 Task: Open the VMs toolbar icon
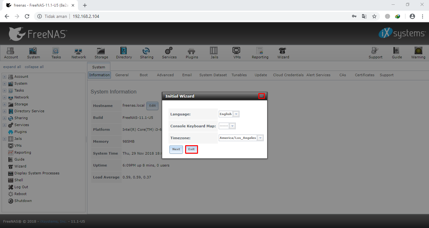(x=236, y=53)
